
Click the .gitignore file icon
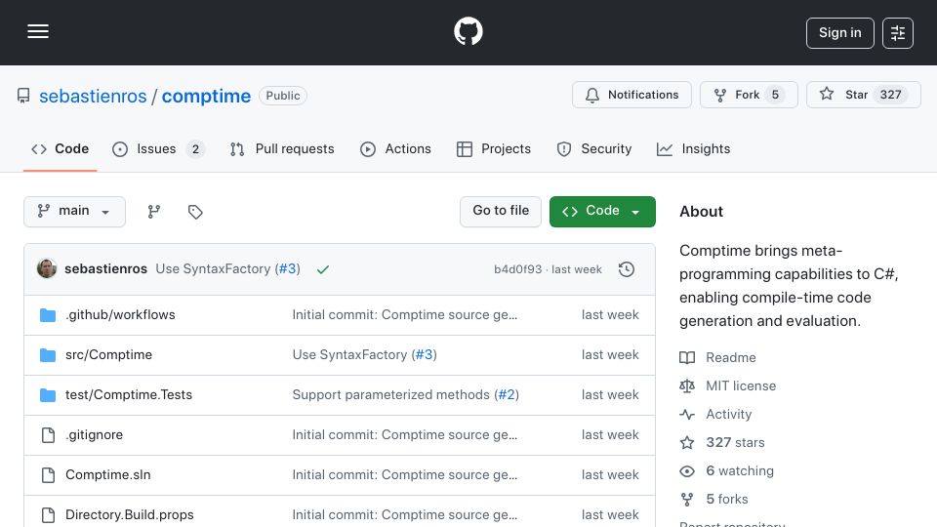point(49,435)
